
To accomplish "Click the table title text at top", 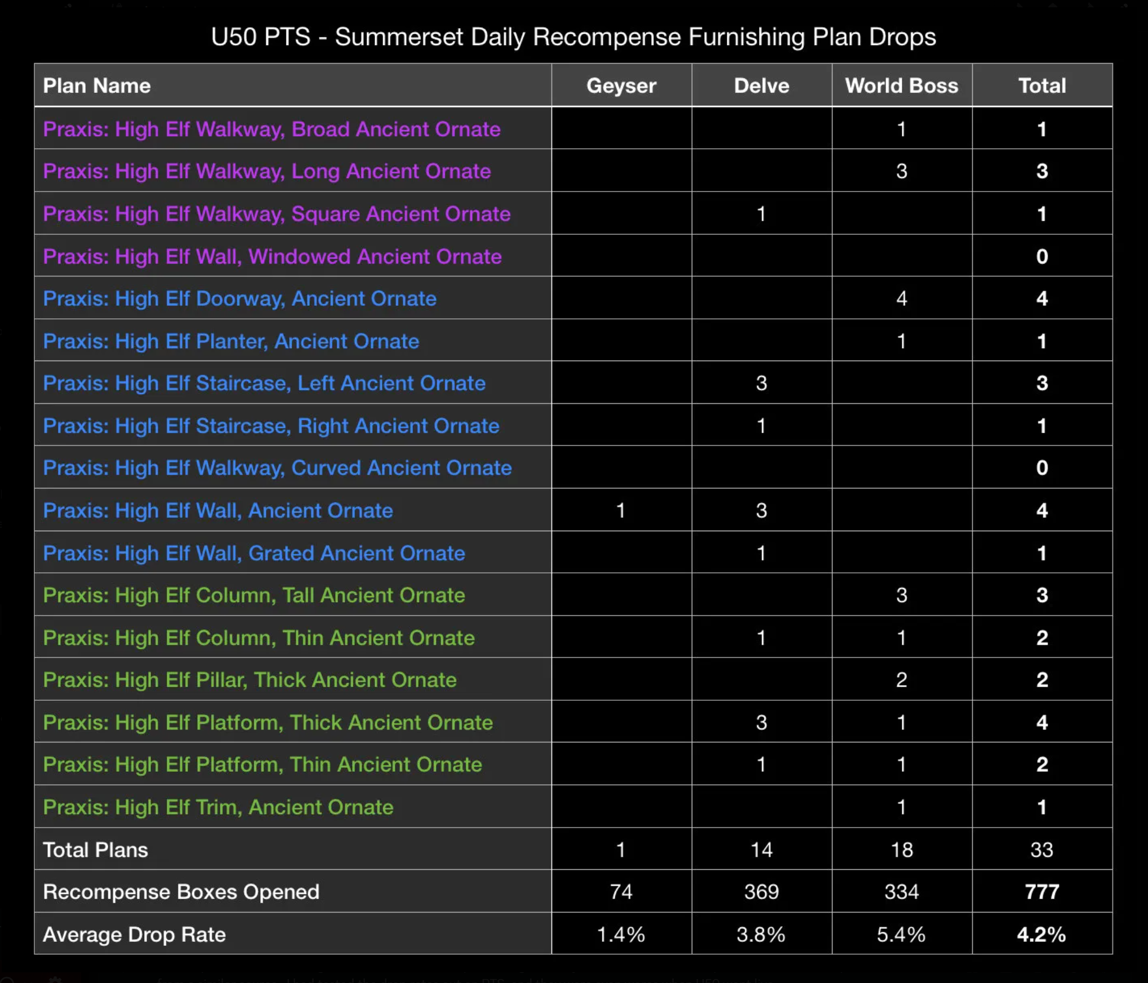I will click(573, 37).
